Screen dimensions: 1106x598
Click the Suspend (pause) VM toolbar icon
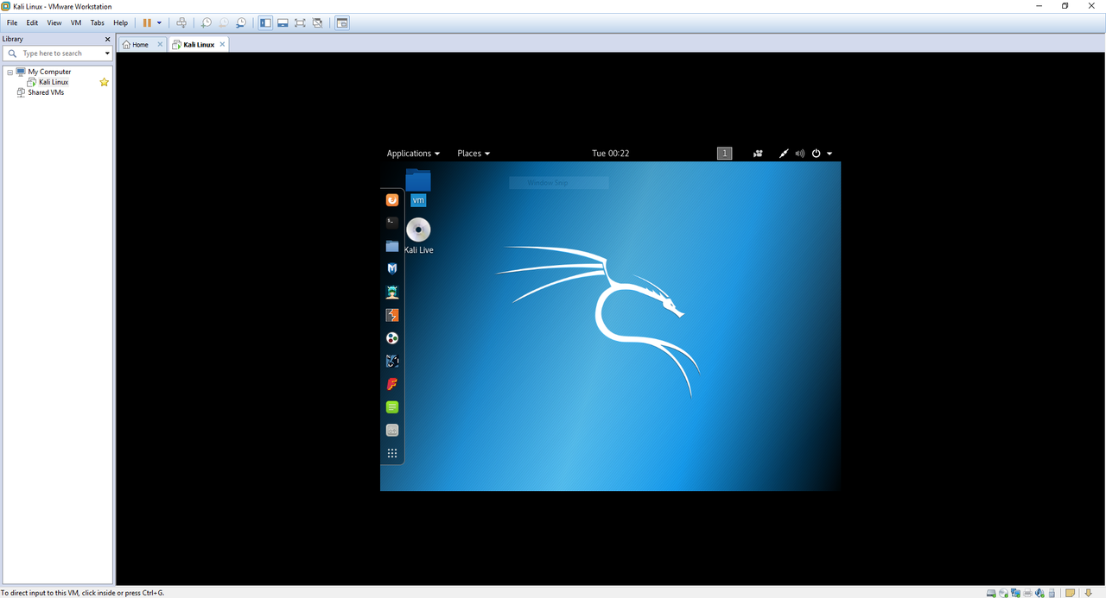147,22
